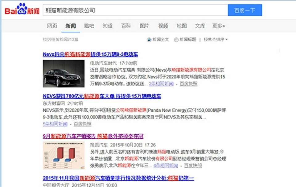Screen dimensions: 296x187
Task: Select the 新闻全文 radio button
Action: pyautogui.click(x=149, y=40)
